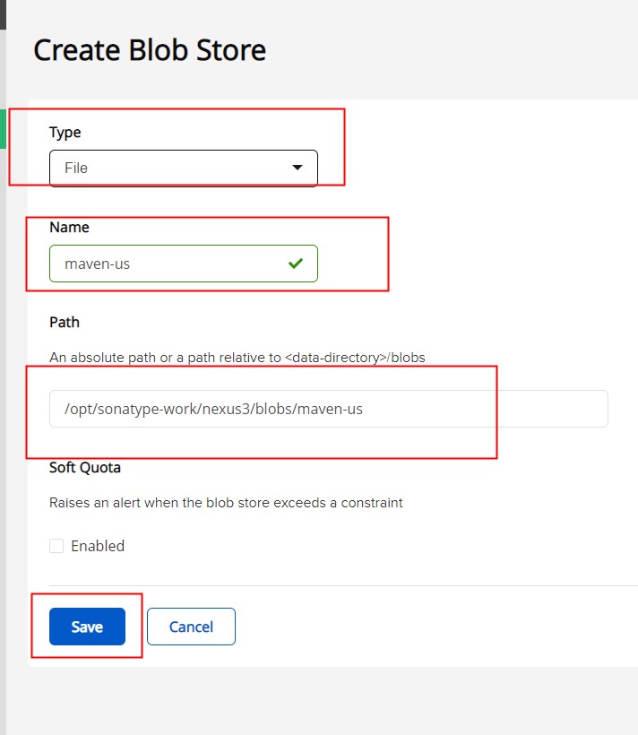Viewport: 638px width, 735px height.
Task: Click into the Path input field
Action: click(328, 409)
